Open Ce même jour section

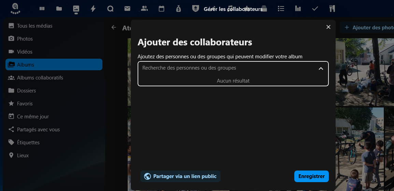(x=33, y=117)
